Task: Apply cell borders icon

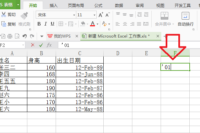Action: 61,24
